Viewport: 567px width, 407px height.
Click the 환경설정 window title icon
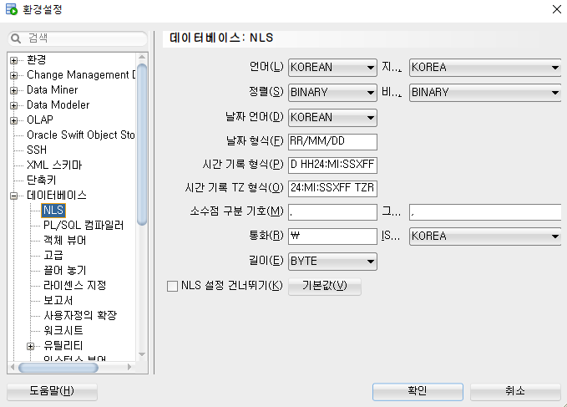(11, 9)
